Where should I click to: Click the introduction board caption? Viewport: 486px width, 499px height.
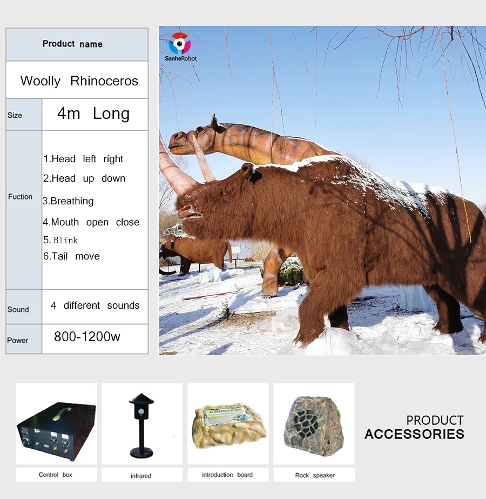click(227, 475)
